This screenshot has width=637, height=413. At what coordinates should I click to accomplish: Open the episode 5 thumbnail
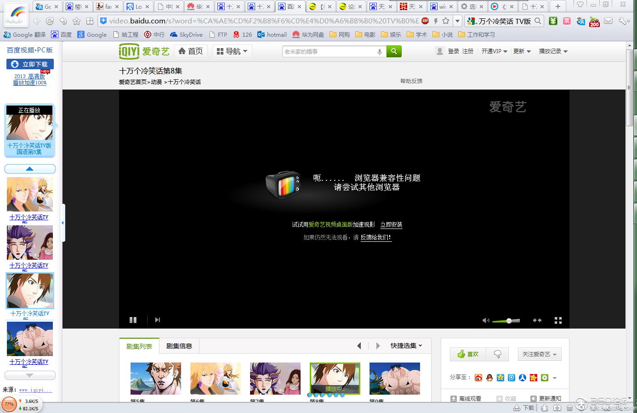[x=156, y=379]
